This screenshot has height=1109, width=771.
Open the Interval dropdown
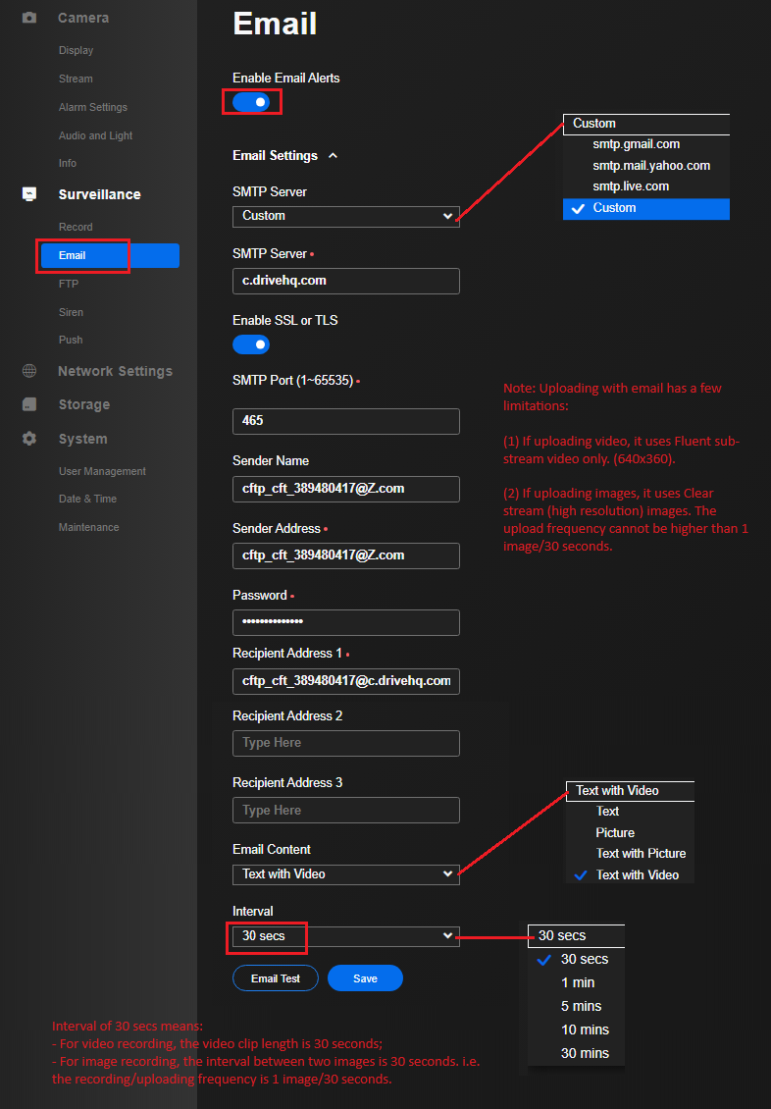[345, 936]
